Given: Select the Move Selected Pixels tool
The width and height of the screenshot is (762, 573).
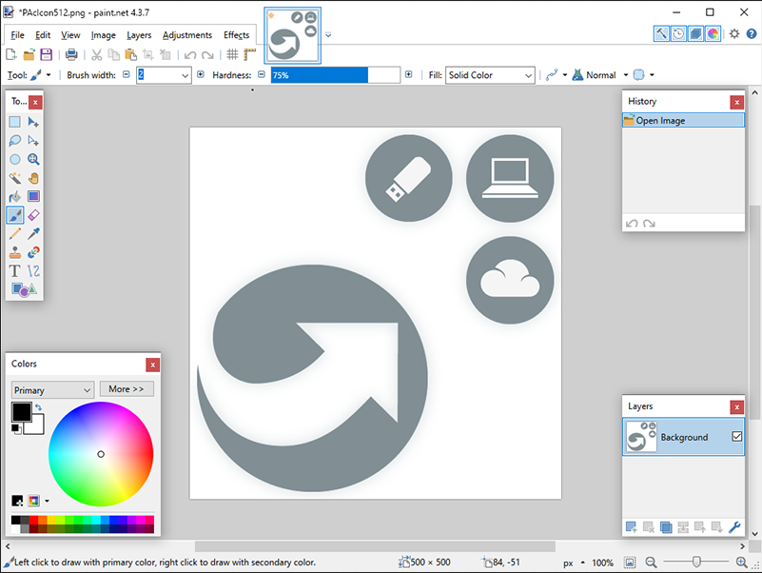Looking at the screenshot, I should (33, 122).
